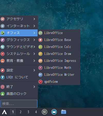Expand the システムツール submenu arrow
The height and width of the screenshot is (116, 103).
pyautogui.click(x=34, y=54)
